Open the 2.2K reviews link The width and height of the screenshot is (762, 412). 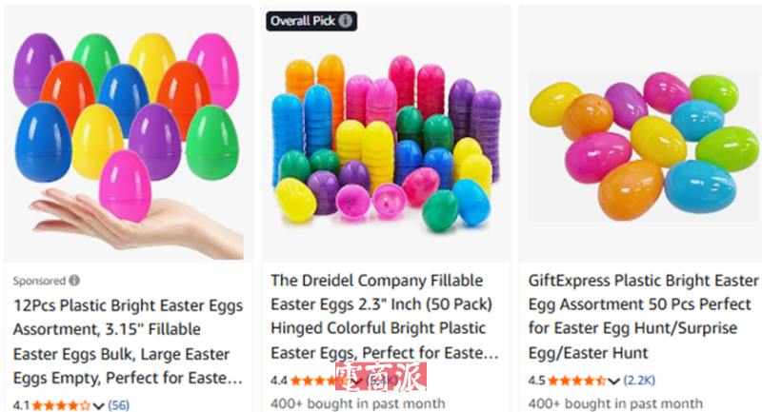639,380
